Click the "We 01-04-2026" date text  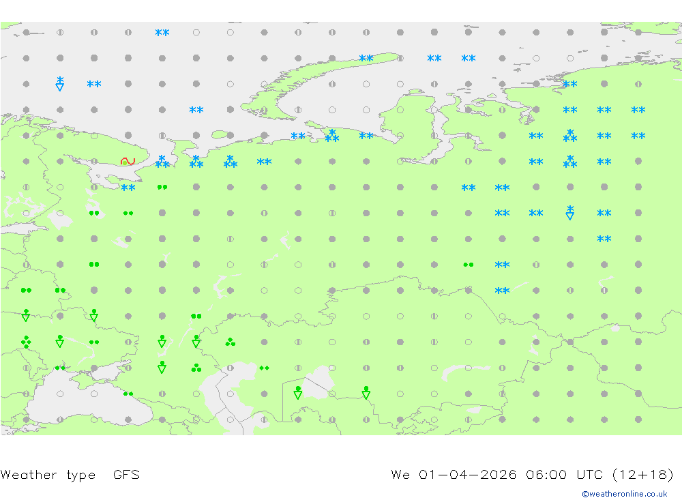(454, 474)
